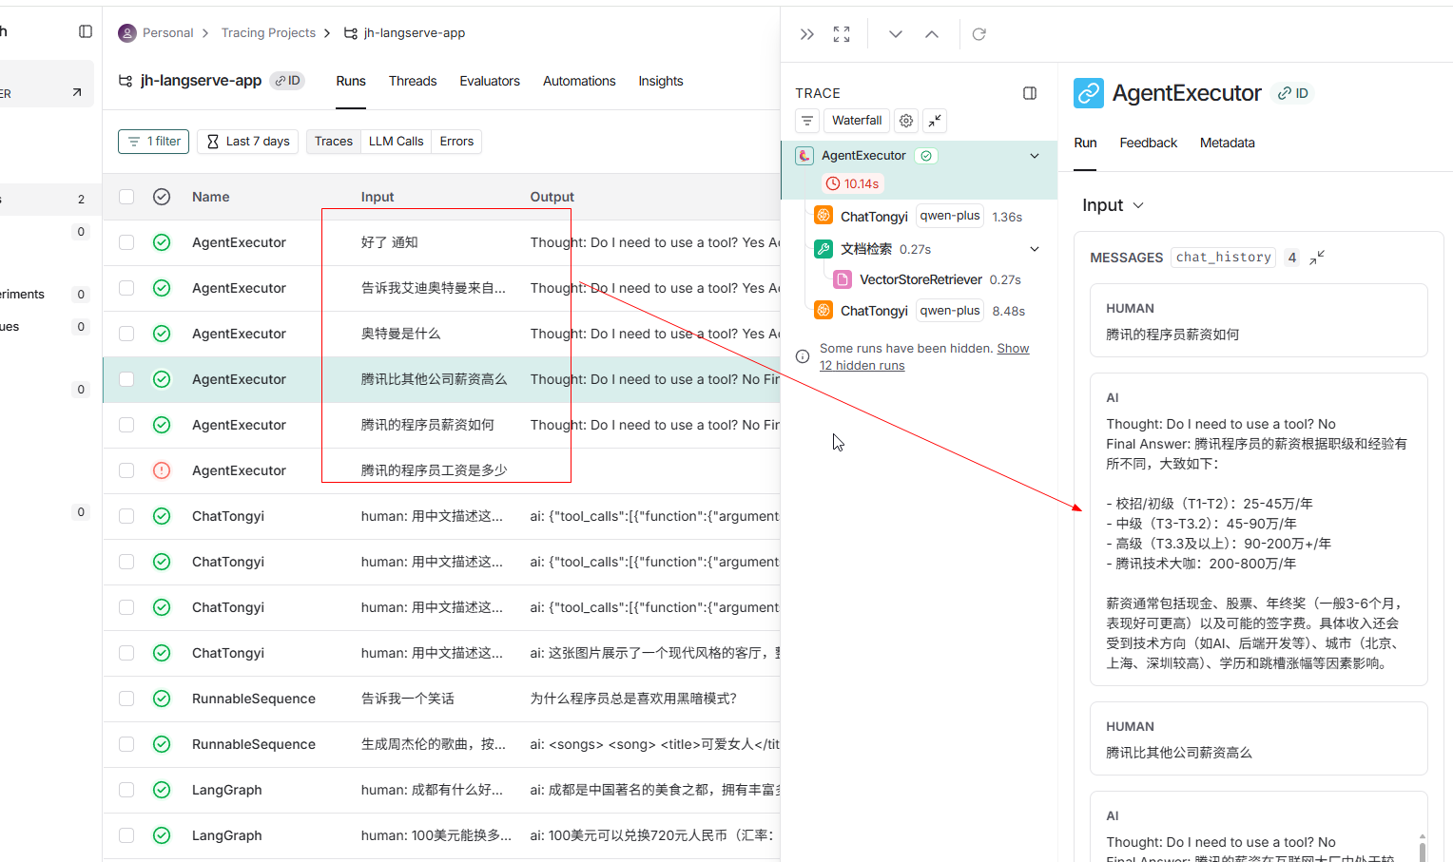Click the select-all status circle in table header
This screenshot has height=862, width=1453.
162,197
